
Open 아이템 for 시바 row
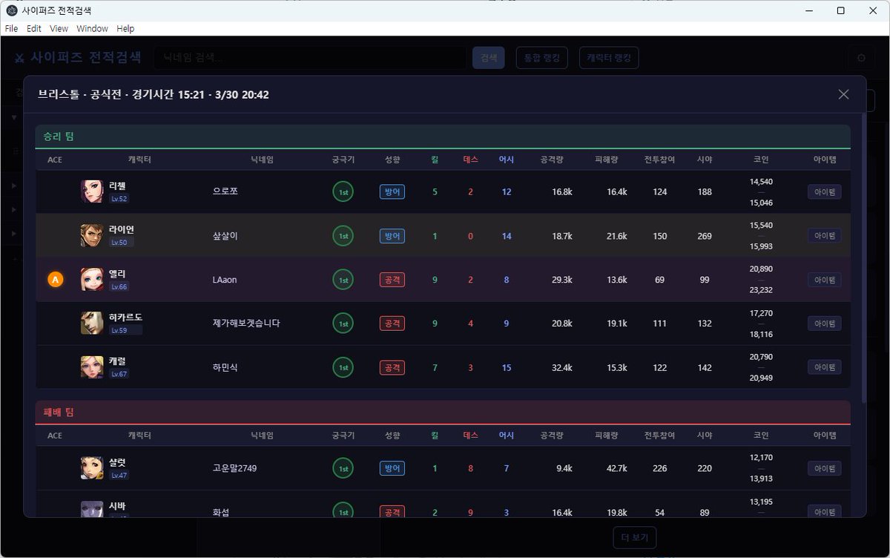[x=825, y=511]
